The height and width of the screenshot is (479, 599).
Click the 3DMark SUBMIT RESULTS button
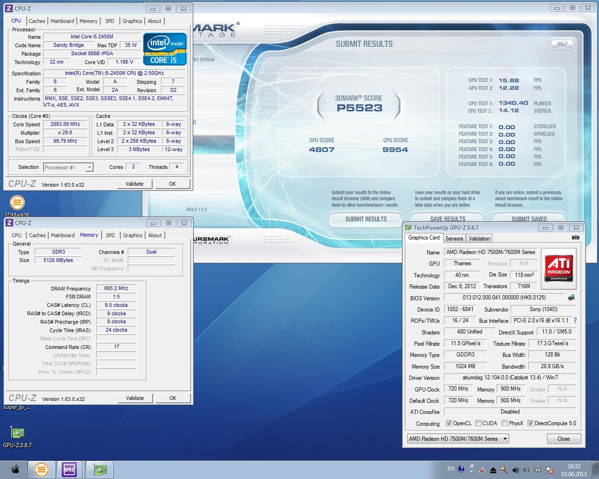(x=366, y=219)
